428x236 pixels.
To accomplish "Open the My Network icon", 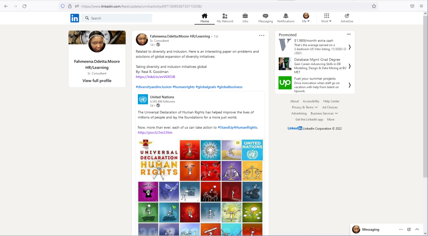I will point(225,16).
